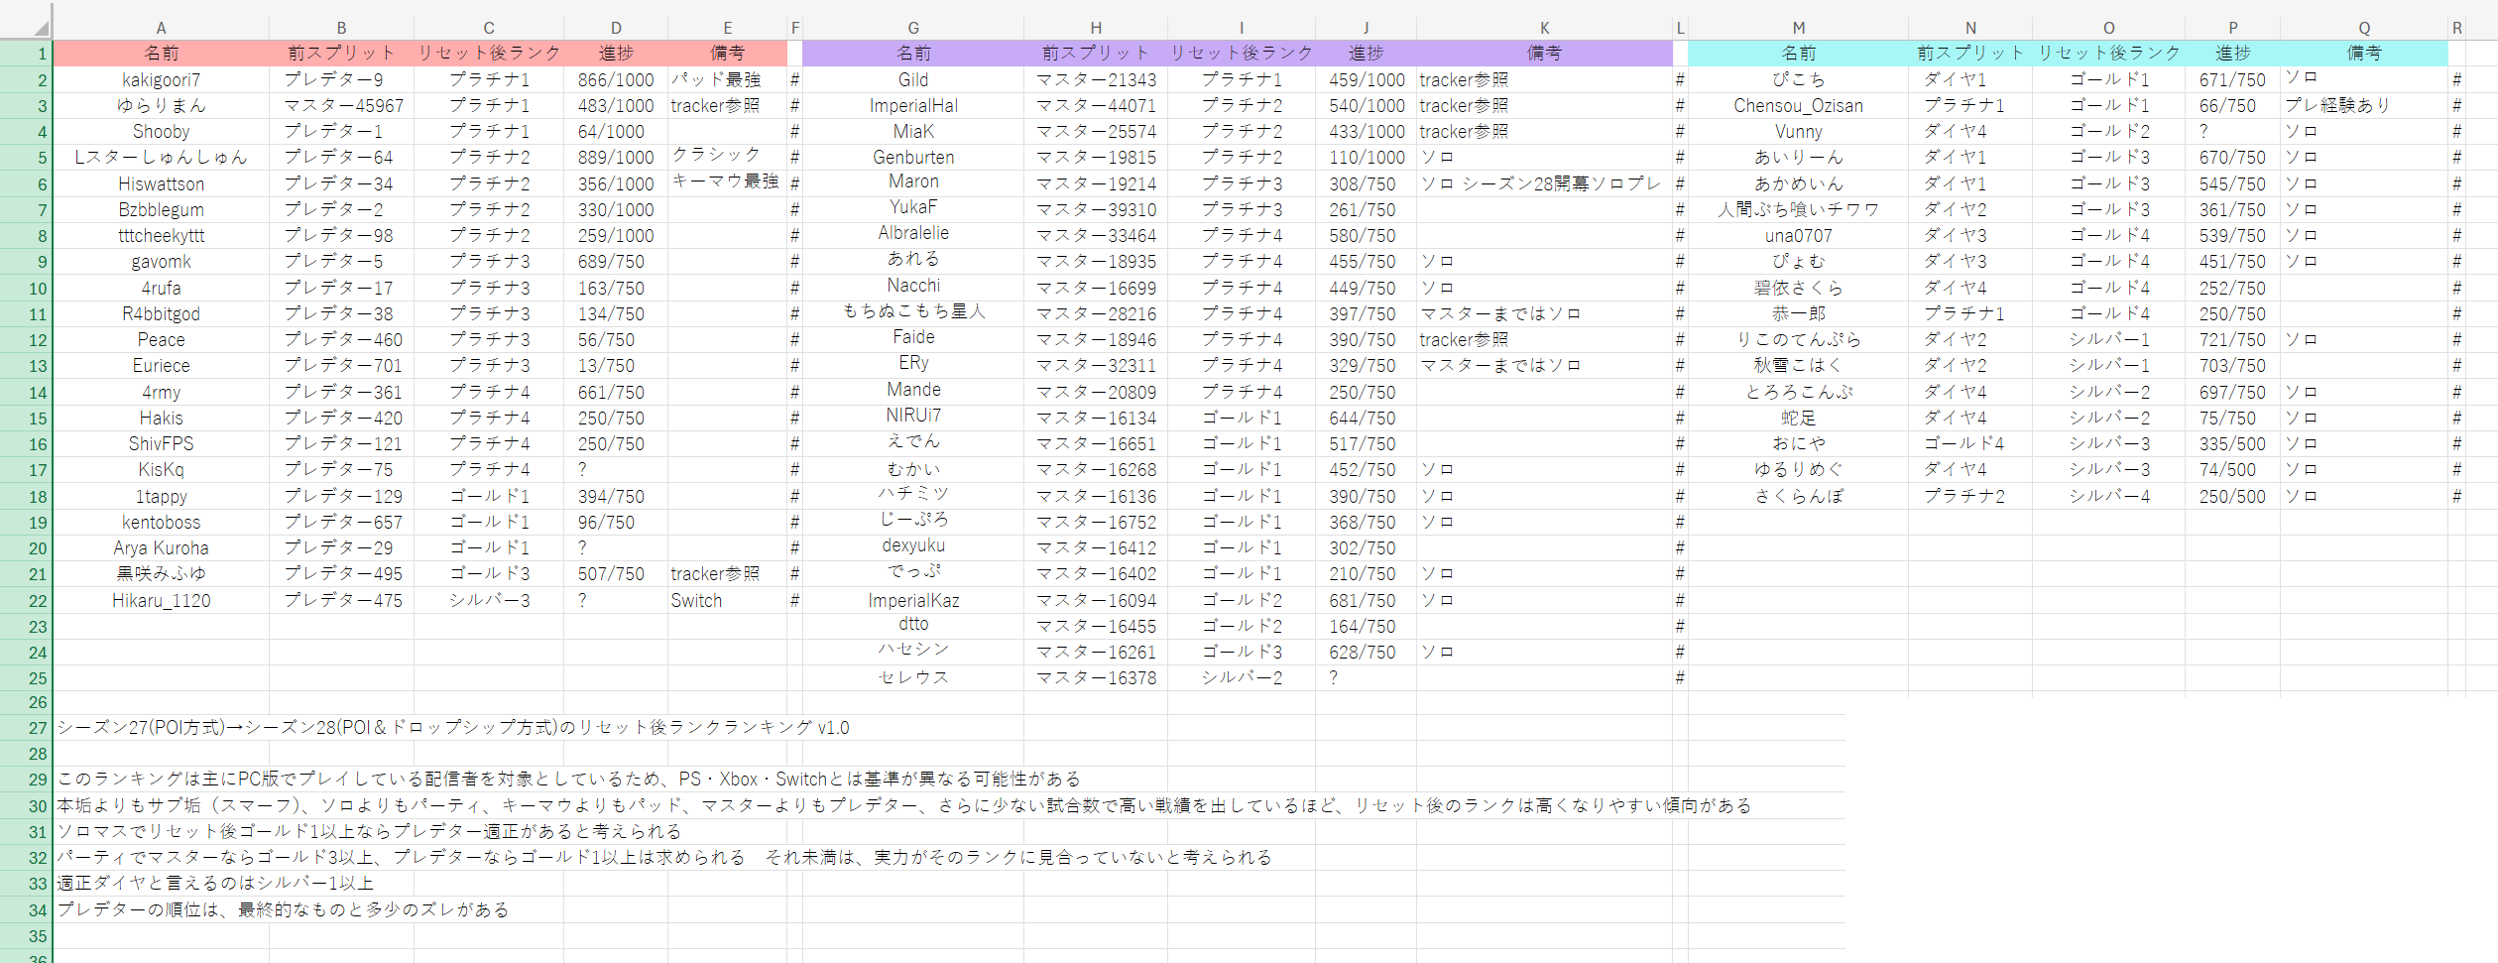The image size is (2498, 963).
Task: Click the purple 進捗 header in column J
Action: (x=1365, y=54)
